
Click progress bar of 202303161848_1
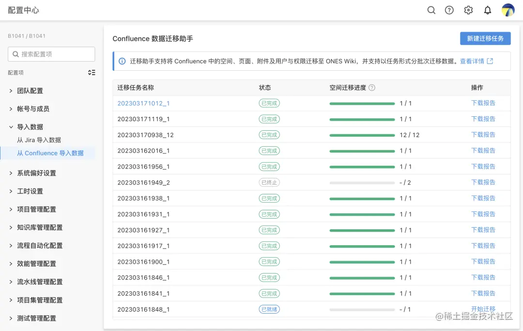pyautogui.click(x=362, y=310)
